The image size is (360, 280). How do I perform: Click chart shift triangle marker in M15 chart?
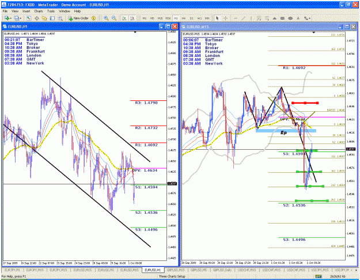[x=313, y=33]
